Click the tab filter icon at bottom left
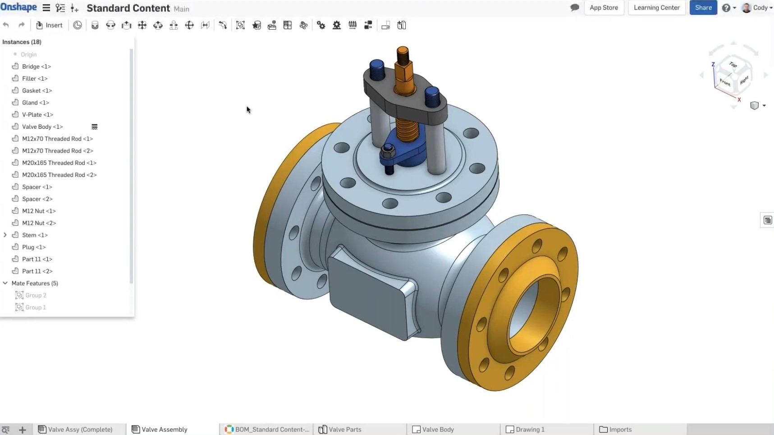Screen dimensions: 774x435 (5, 429)
